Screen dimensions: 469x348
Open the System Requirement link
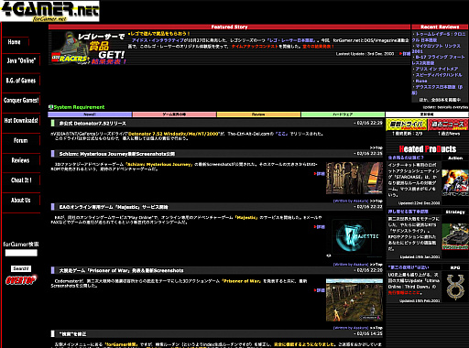click(79, 107)
